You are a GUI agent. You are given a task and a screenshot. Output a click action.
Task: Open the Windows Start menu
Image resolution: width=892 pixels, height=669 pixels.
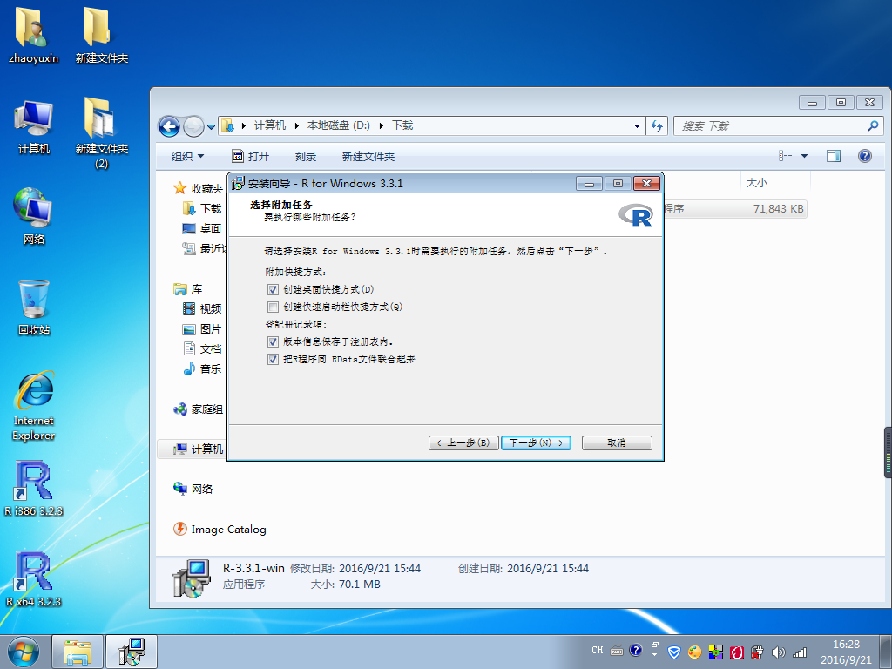tap(24, 652)
